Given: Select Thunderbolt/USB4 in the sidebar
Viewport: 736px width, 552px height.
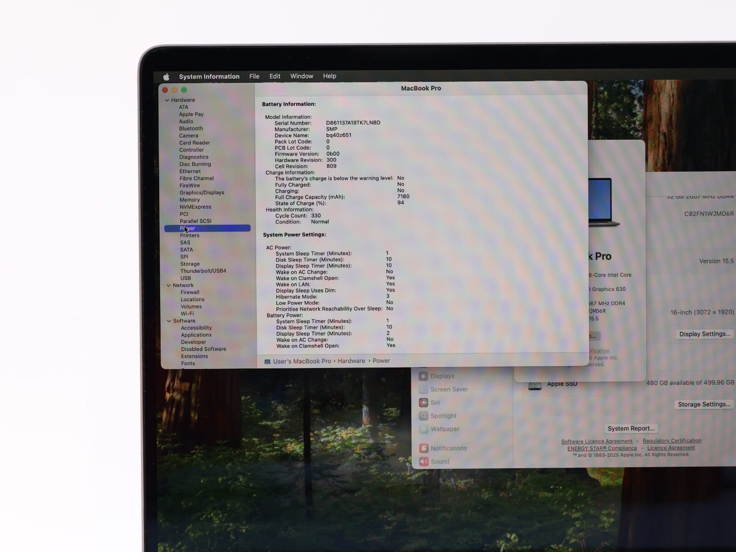Looking at the screenshot, I should 203,271.
